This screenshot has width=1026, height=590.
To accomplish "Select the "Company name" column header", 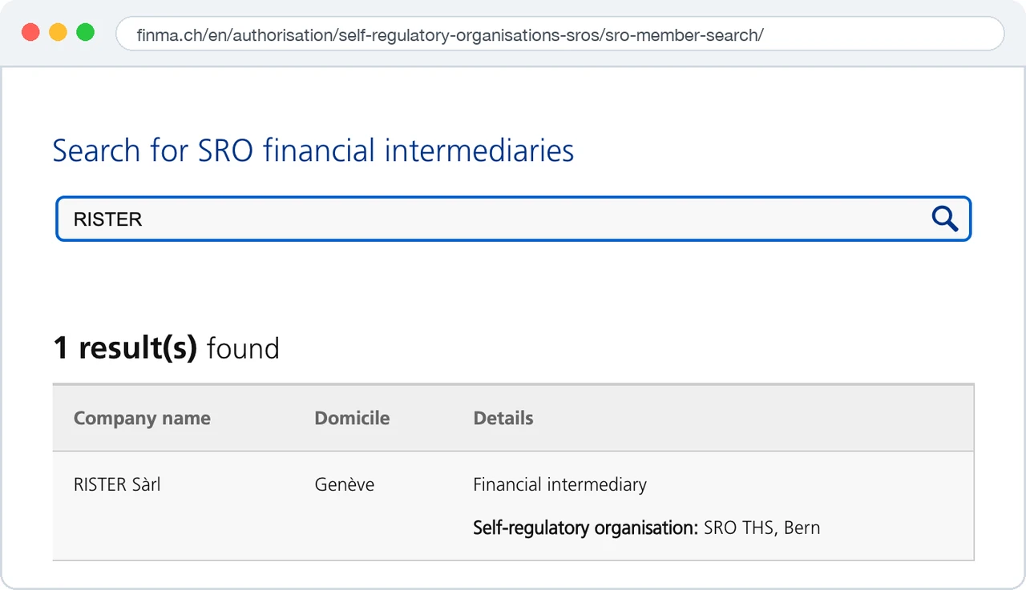I will [142, 418].
